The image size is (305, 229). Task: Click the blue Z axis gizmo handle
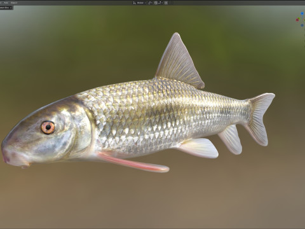click(x=302, y=13)
